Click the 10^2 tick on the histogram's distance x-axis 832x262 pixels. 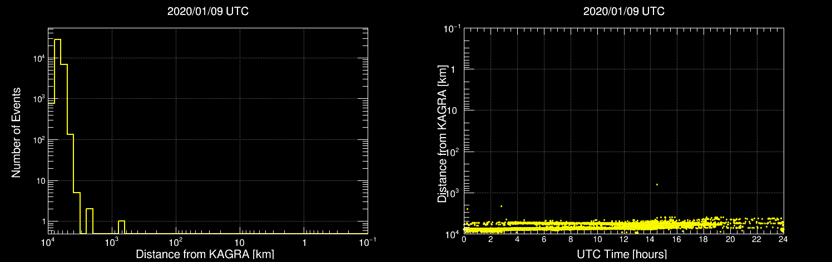(176, 241)
